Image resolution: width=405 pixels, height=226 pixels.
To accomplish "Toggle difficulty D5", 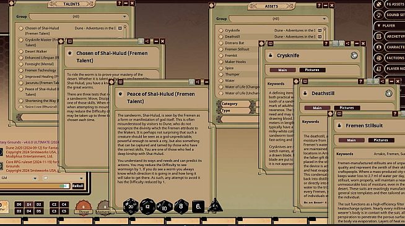I will [39, 211].
